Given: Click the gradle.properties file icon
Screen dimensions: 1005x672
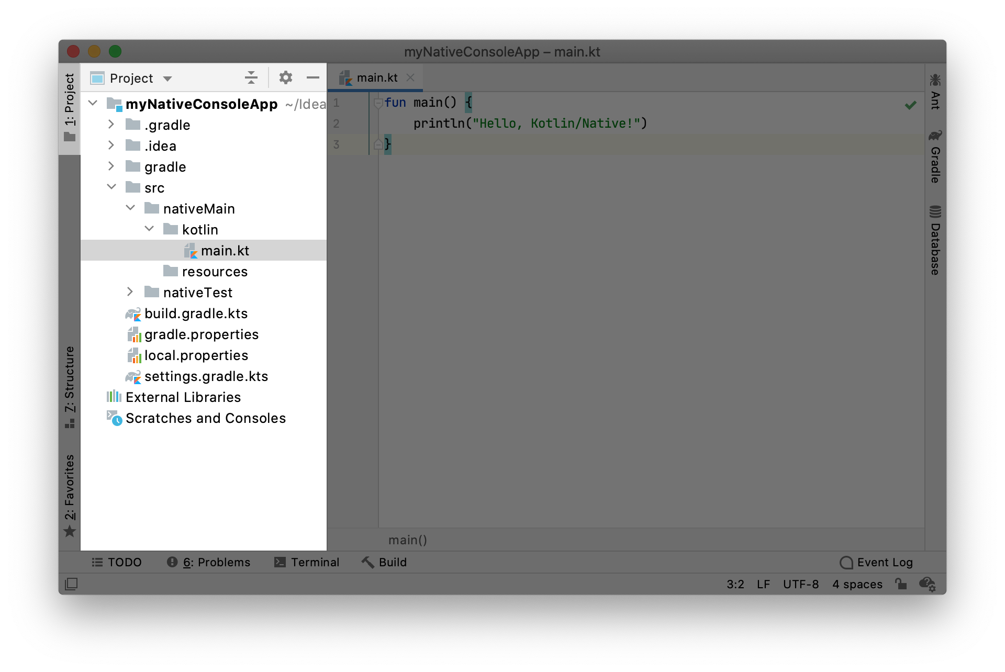Looking at the screenshot, I should [x=134, y=334].
